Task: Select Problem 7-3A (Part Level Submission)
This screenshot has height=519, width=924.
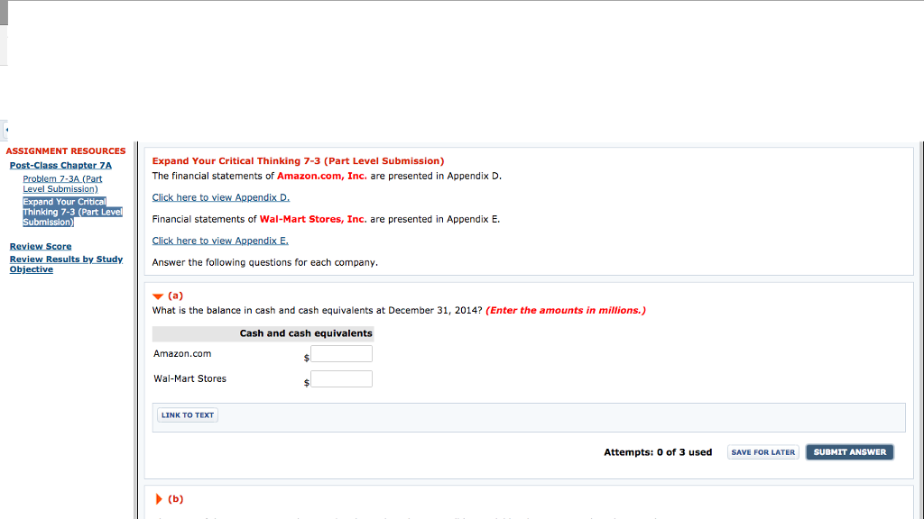Action: click(x=61, y=183)
